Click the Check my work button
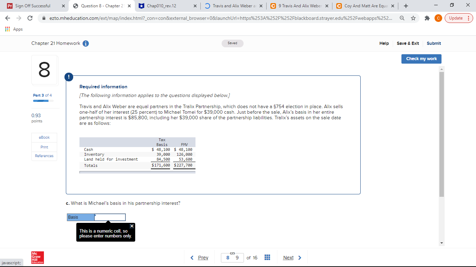This screenshot has height=267, width=476. coord(421,59)
